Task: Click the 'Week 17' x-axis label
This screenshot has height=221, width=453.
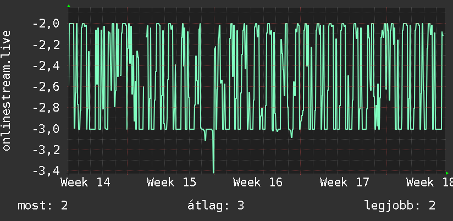Action: [345, 183]
